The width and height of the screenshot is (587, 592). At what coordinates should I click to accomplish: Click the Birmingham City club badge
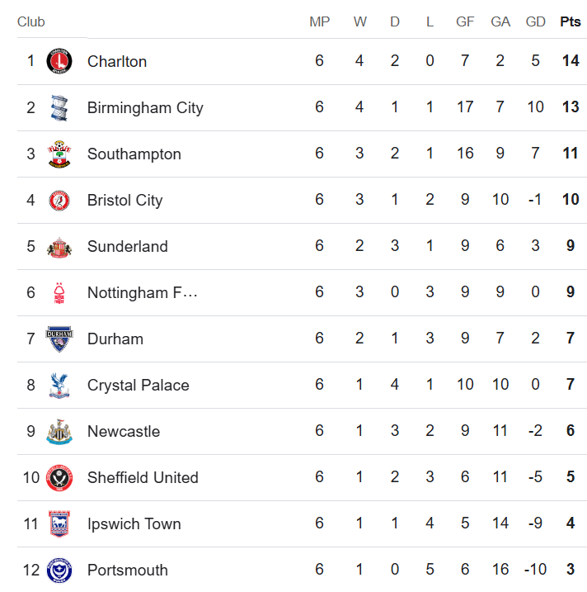[x=59, y=108]
